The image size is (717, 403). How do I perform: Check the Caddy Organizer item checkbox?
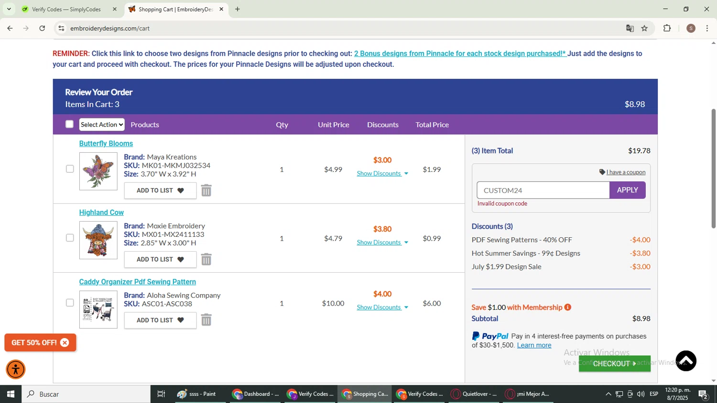(x=70, y=303)
